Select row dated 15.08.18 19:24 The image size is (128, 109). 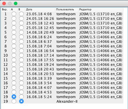point(62,64)
